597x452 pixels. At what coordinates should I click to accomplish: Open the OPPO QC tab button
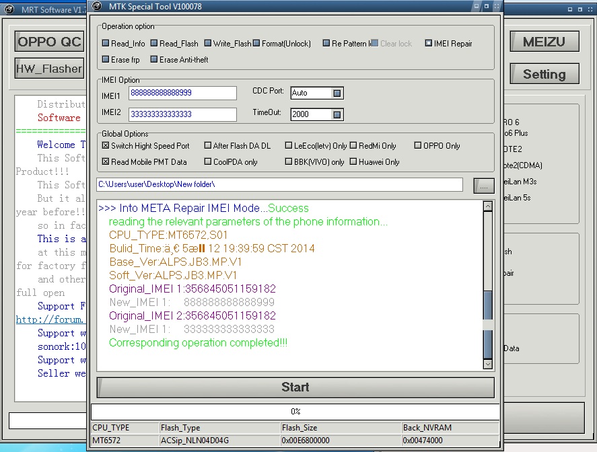click(x=49, y=42)
